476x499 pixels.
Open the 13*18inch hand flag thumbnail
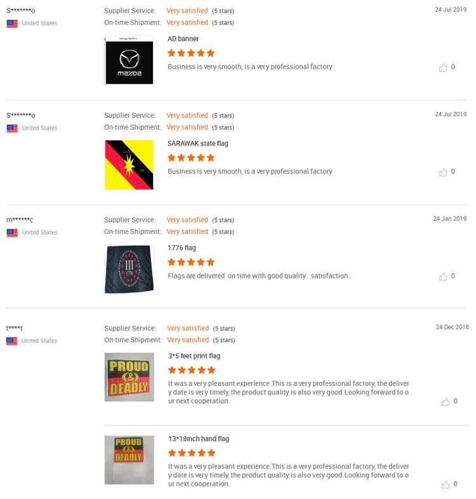click(129, 460)
